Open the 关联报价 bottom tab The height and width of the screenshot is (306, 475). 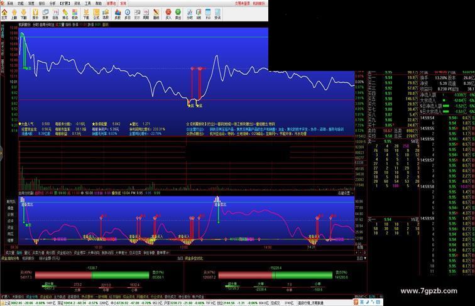click(18, 297)
